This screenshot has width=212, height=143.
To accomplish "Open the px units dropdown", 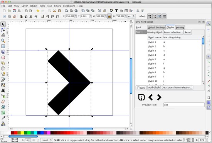I will [x=131, y=16].
